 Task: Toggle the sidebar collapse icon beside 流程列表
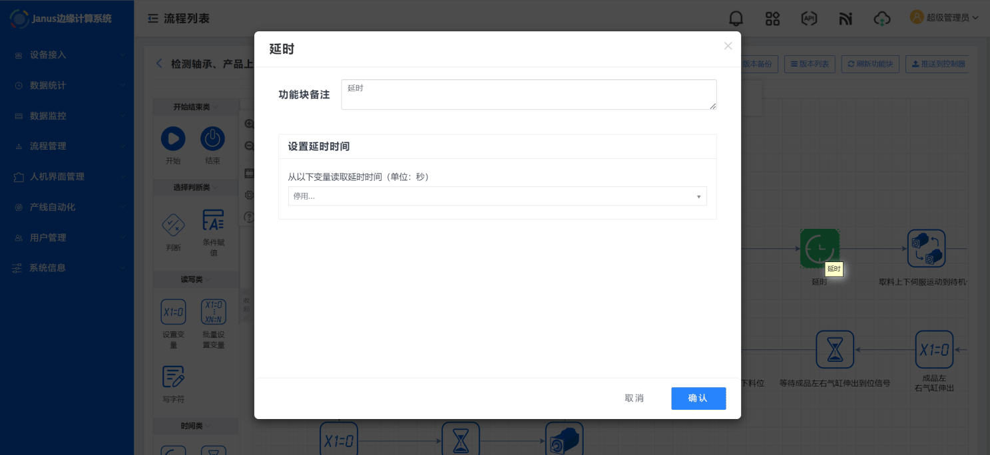(x=153, y=19)
